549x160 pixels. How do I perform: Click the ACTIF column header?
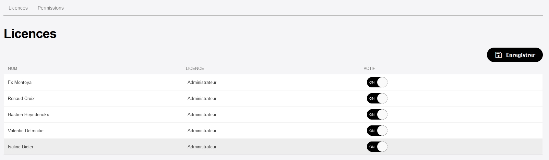(369, 69)
